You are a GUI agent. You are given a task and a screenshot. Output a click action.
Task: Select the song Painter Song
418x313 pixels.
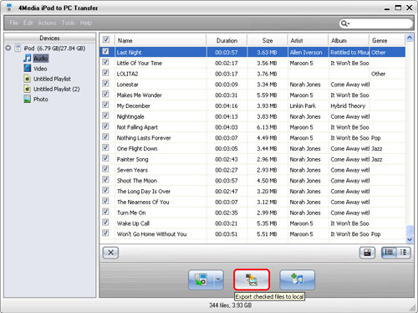[x=132, y=159]
